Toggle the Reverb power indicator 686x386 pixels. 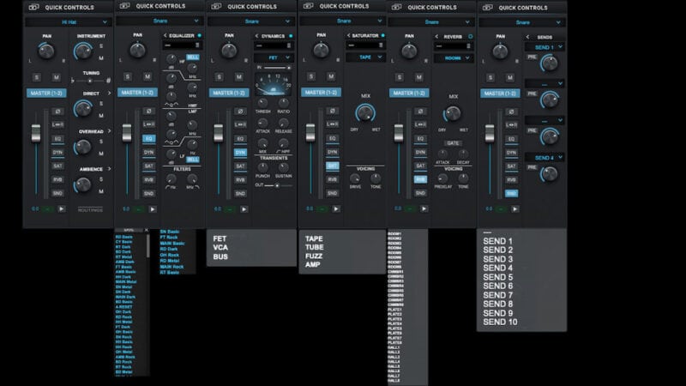[471, 36]
